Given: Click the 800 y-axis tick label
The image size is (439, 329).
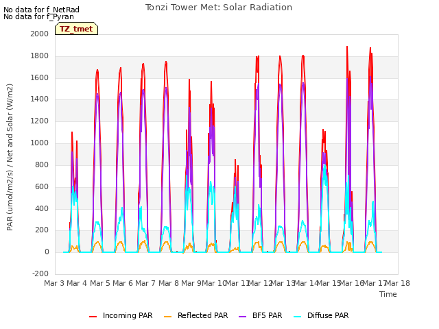Looking at the screenshot, I should pos(42,164).
